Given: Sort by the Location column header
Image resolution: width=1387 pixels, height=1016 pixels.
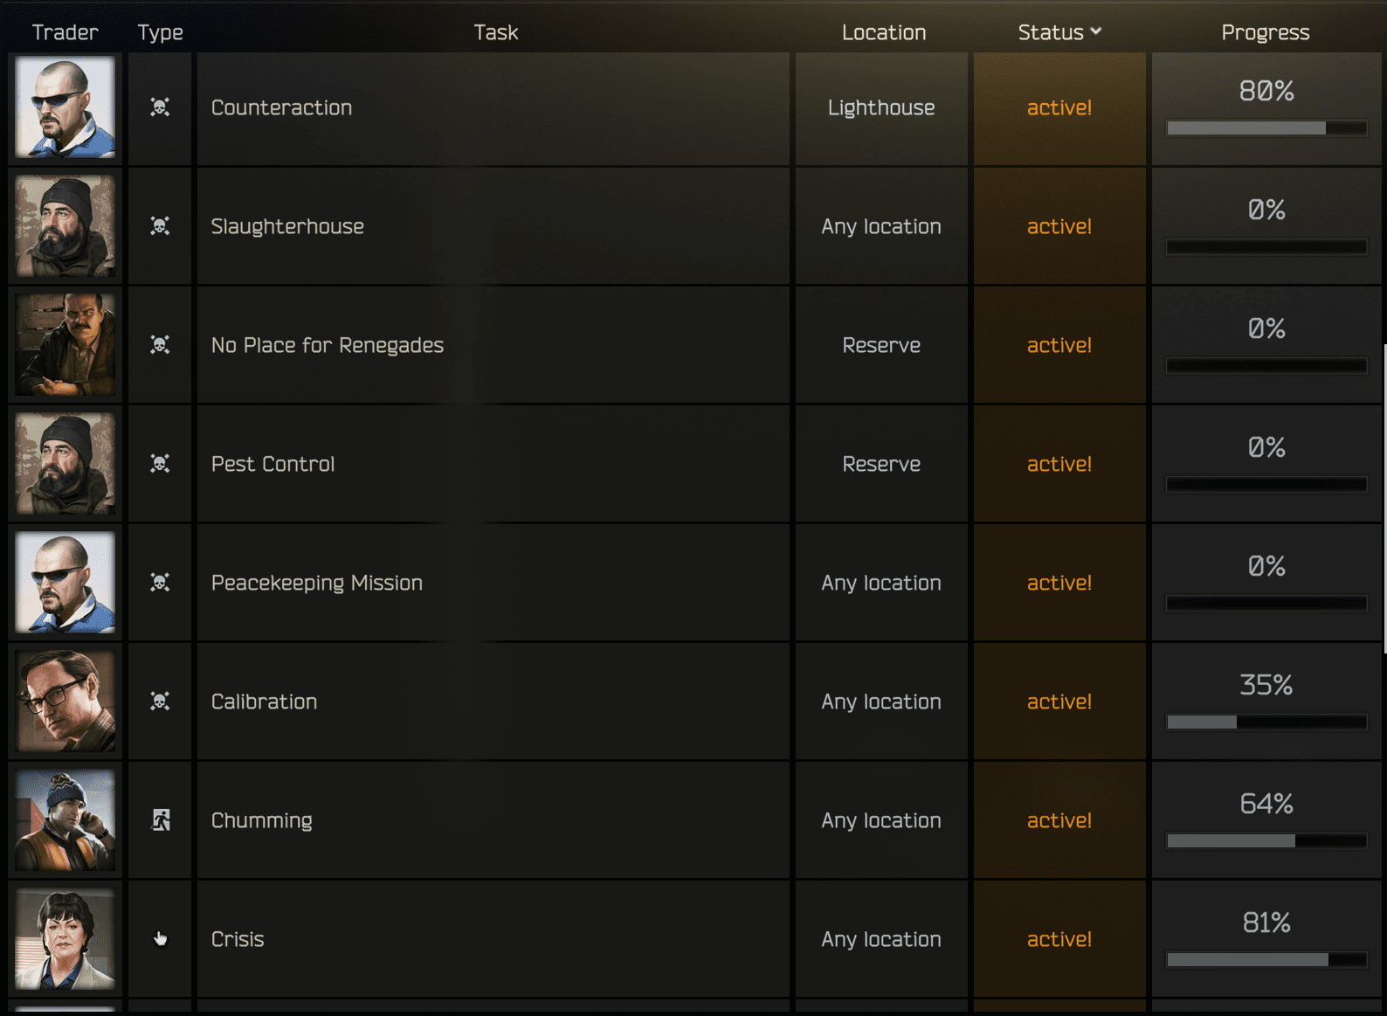Looking at the screenshot, I should pos(883,32).
